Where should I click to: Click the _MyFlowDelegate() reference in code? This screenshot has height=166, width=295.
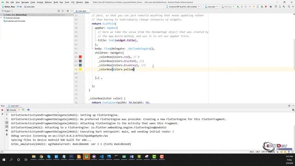(x=140, y=48)
